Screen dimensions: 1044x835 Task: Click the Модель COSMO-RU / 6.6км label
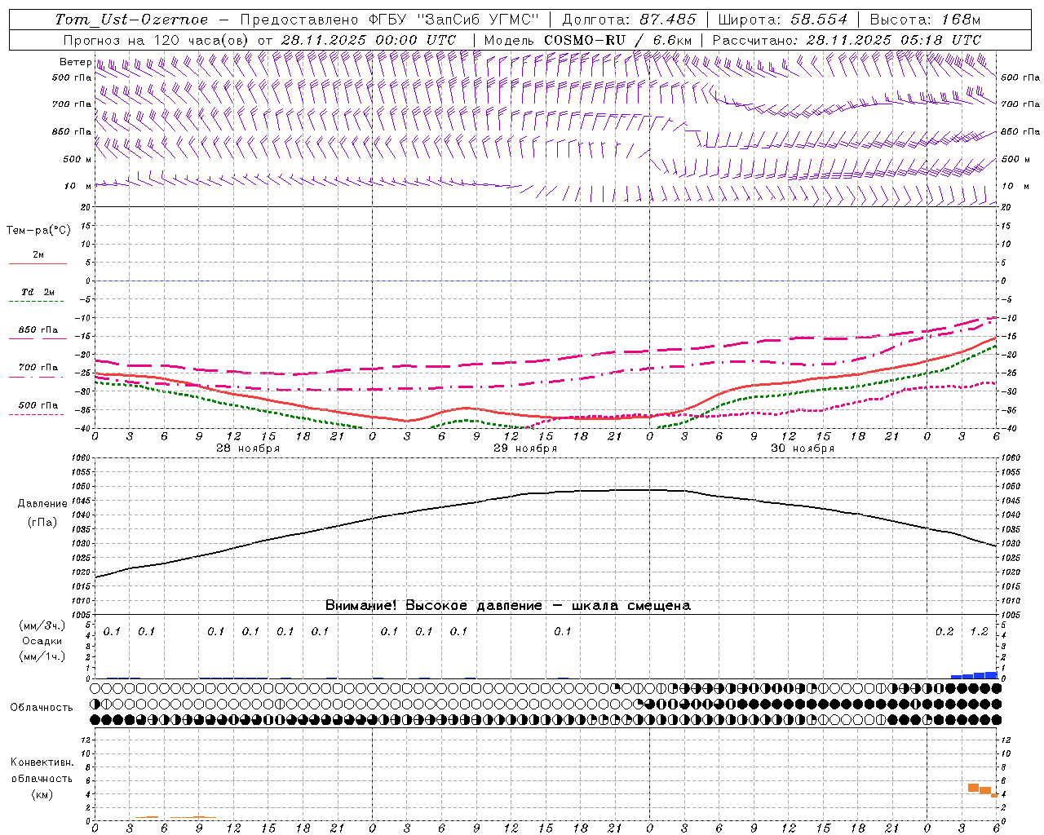588,40
